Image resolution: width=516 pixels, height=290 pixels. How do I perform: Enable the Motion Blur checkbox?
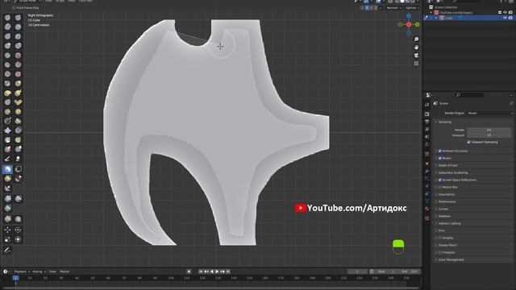[440, 187]
